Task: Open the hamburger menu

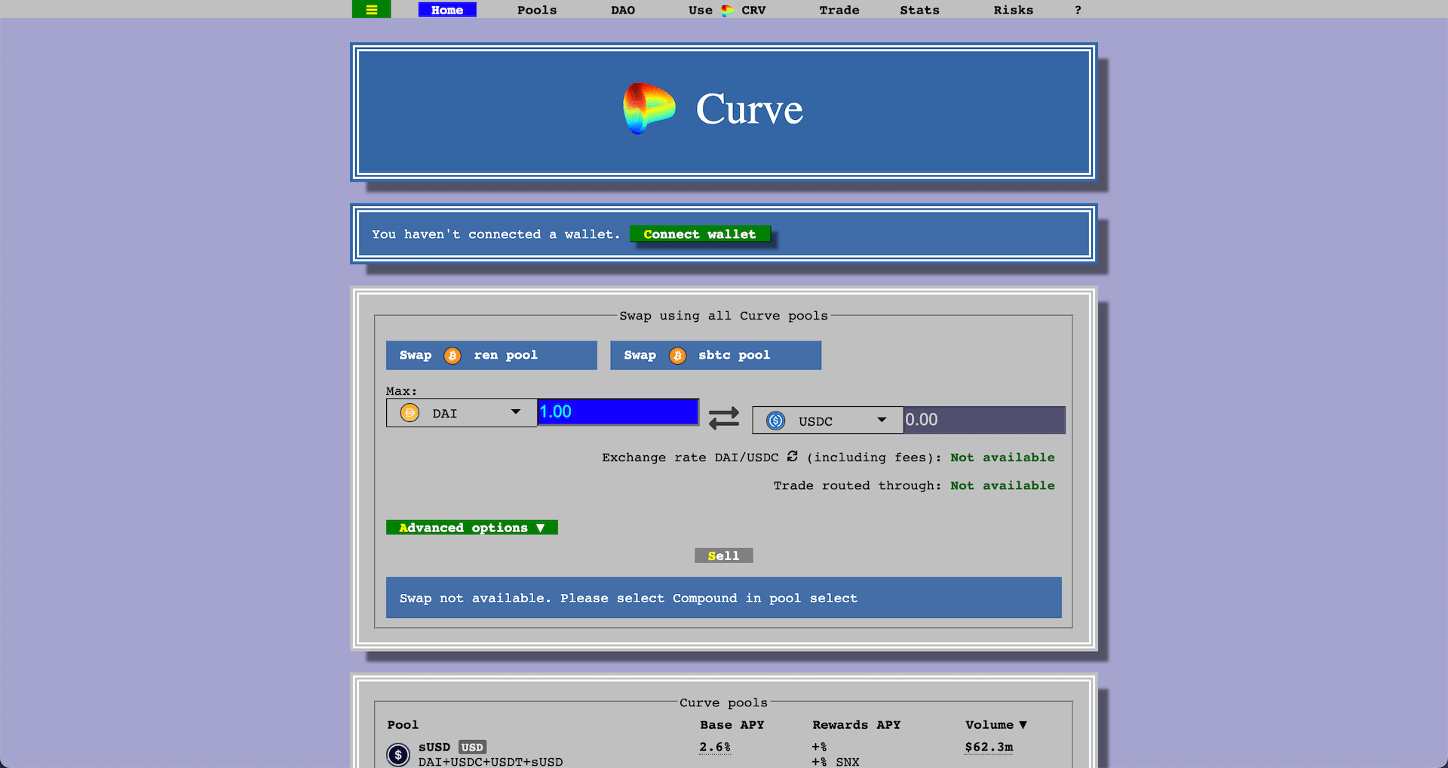Action: pos(371,9)
